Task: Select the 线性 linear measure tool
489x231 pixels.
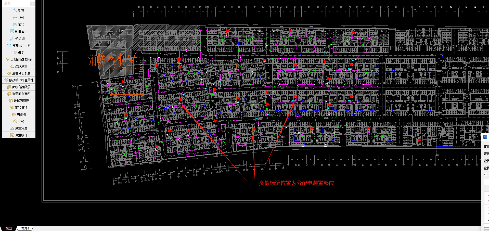Action: tap(19, 18)
